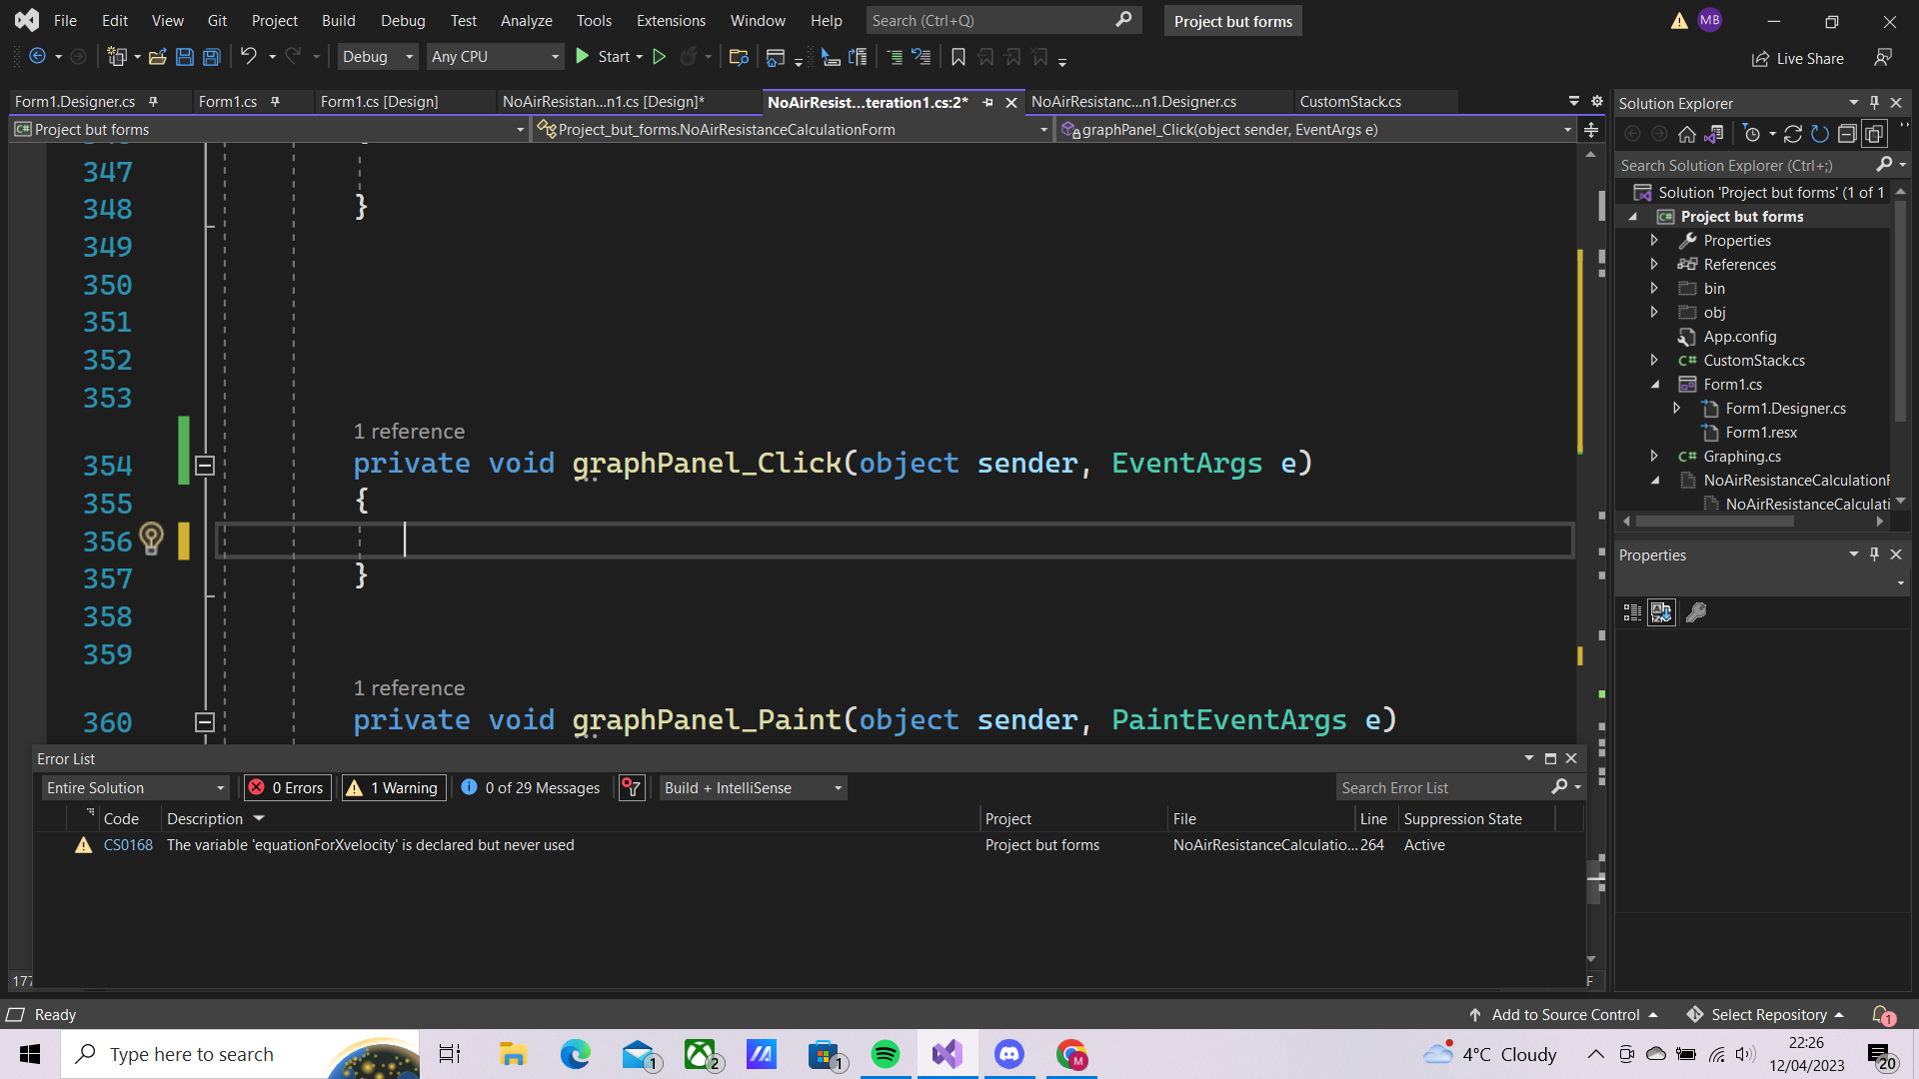Click the Navigate Backward arrow icon
1919x1079 pixels.
tap(38, 56)
